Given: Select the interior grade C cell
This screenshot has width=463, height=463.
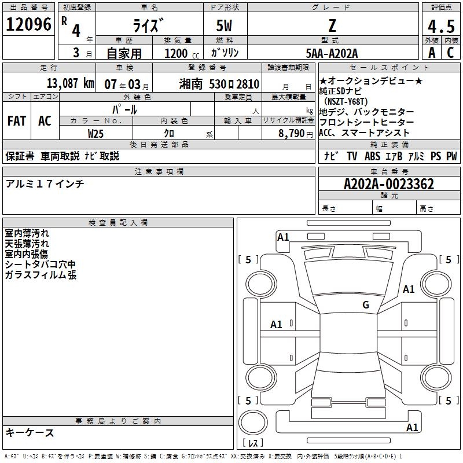Looking at the screenshot, I should click(x=451, y=53).
